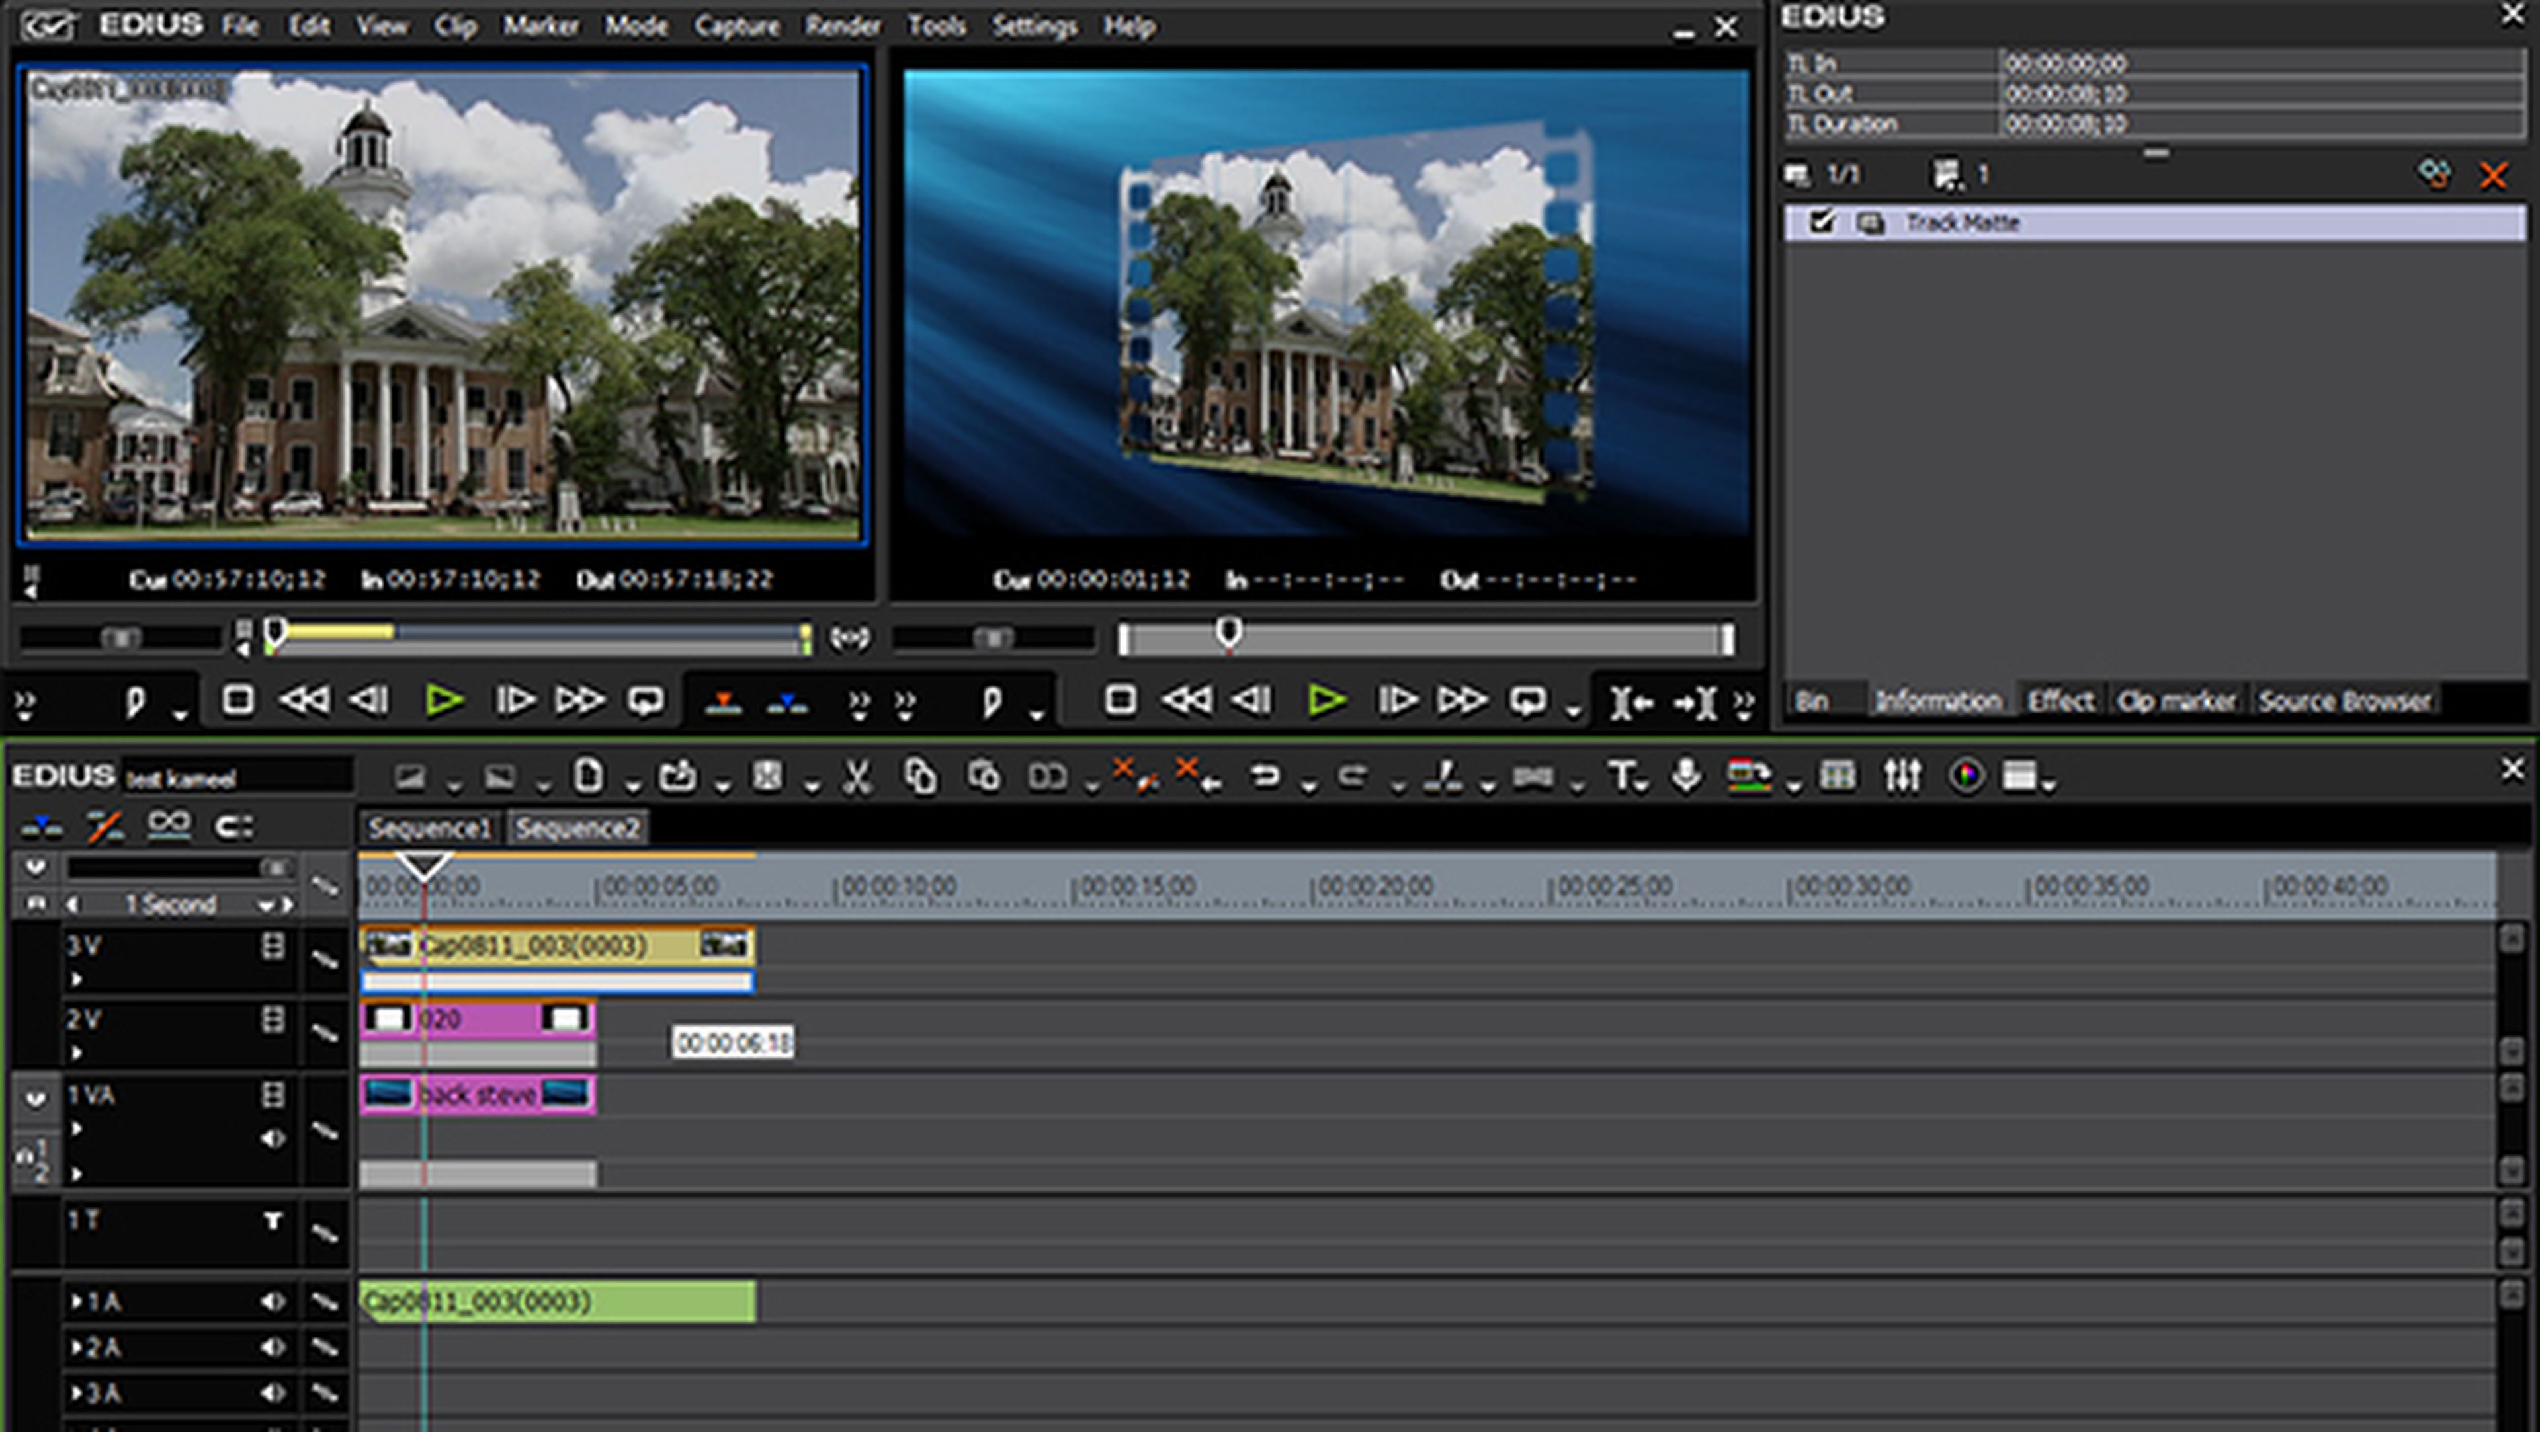Click the ripple delete icon
This screenshot has height=1432, width=2540.
coord(1198,777)
